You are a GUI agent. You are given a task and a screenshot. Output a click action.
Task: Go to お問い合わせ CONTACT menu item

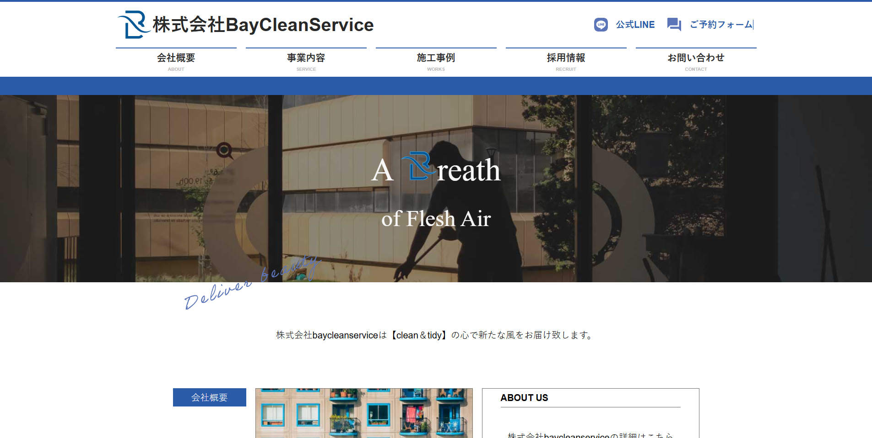point(696,62)
